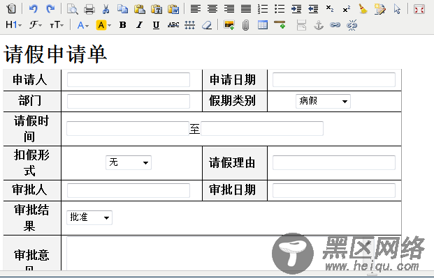The width and height of the screenshot is (434, 278).
Task: Cut the selection with the scissors icon
Action: (106, 9)
